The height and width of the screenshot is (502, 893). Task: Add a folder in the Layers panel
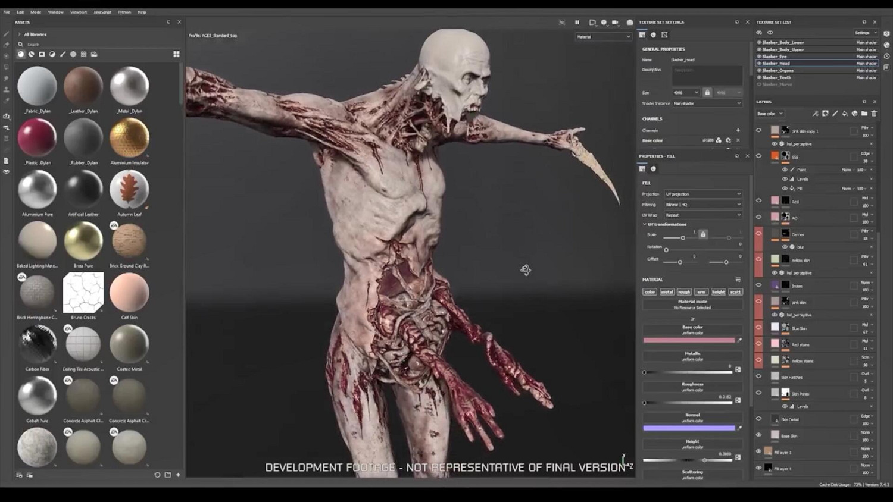click(x=864, y=114)
